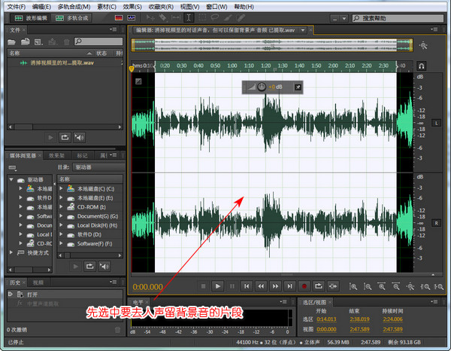Select the 打开 history entry

[65, 295]
